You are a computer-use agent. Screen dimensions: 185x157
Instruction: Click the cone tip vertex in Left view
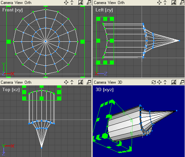click(179, 41)
